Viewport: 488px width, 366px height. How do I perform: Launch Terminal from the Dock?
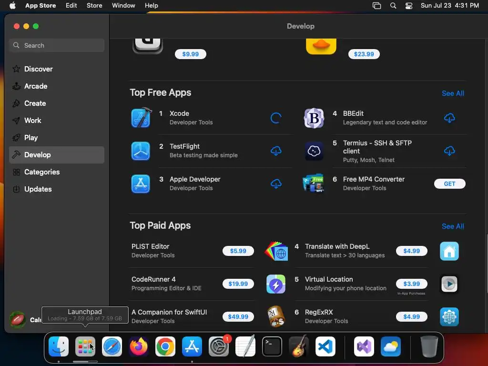272,346
